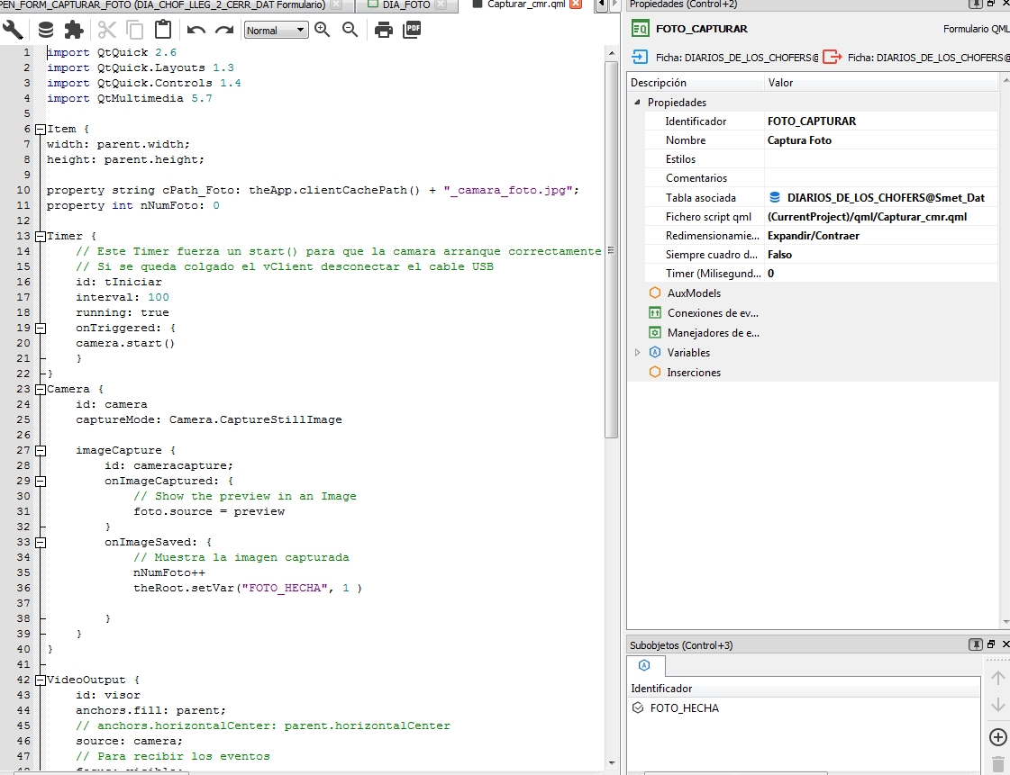Open the Normal style dropdown
Image resolution: width=1010 pixels, height=775 pixels.
(276, 31)
